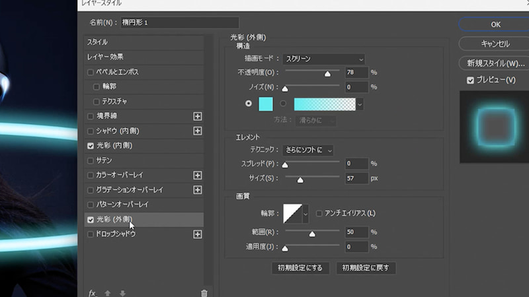529x297 pixels.
Task: Click the 範囲 slider handle
Action: [312, 234]
